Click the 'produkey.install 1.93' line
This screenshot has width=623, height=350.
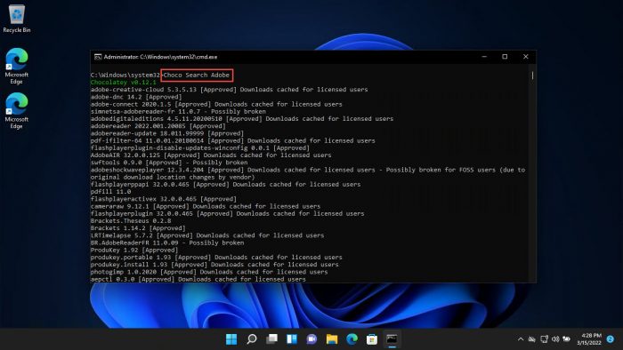(x=214, y=265)
